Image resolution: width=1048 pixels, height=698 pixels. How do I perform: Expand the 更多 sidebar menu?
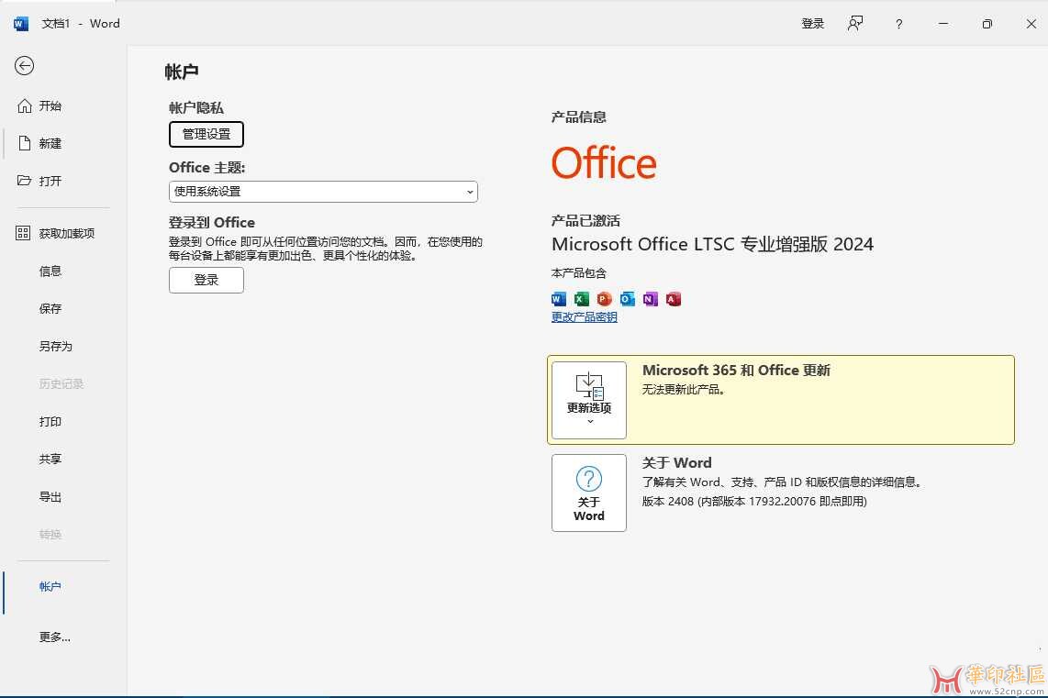54,637
